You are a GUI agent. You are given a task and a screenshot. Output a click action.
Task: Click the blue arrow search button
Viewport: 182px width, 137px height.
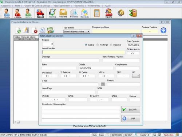tap(163, 30)
